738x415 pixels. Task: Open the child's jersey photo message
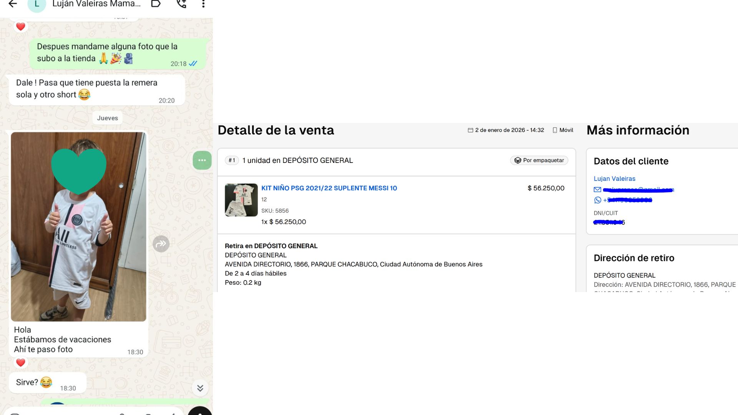[x=78, y=227]
